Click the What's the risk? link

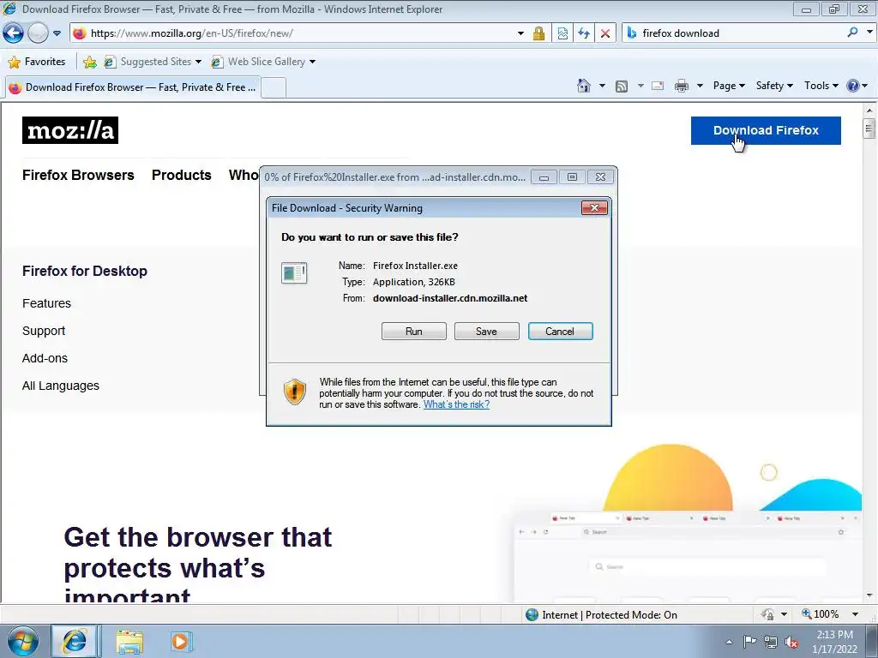click(x=456, y=404)
